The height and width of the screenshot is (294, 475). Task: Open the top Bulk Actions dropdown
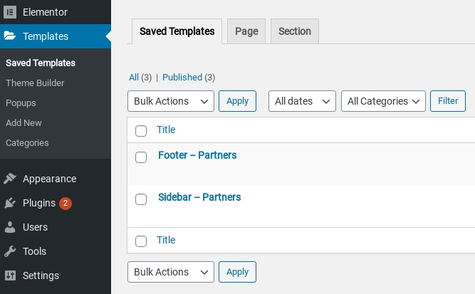coord(171,101)
